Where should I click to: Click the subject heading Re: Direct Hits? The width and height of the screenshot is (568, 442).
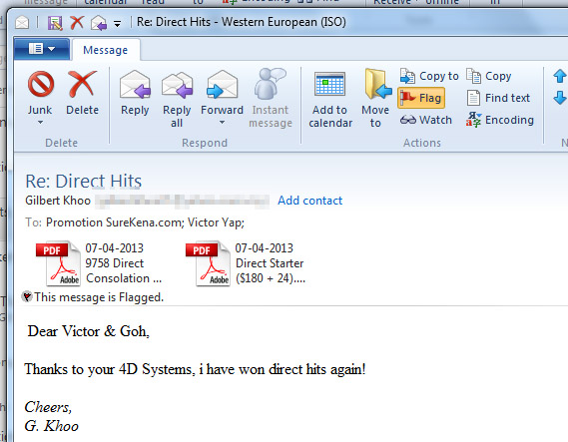click(83, 181)
